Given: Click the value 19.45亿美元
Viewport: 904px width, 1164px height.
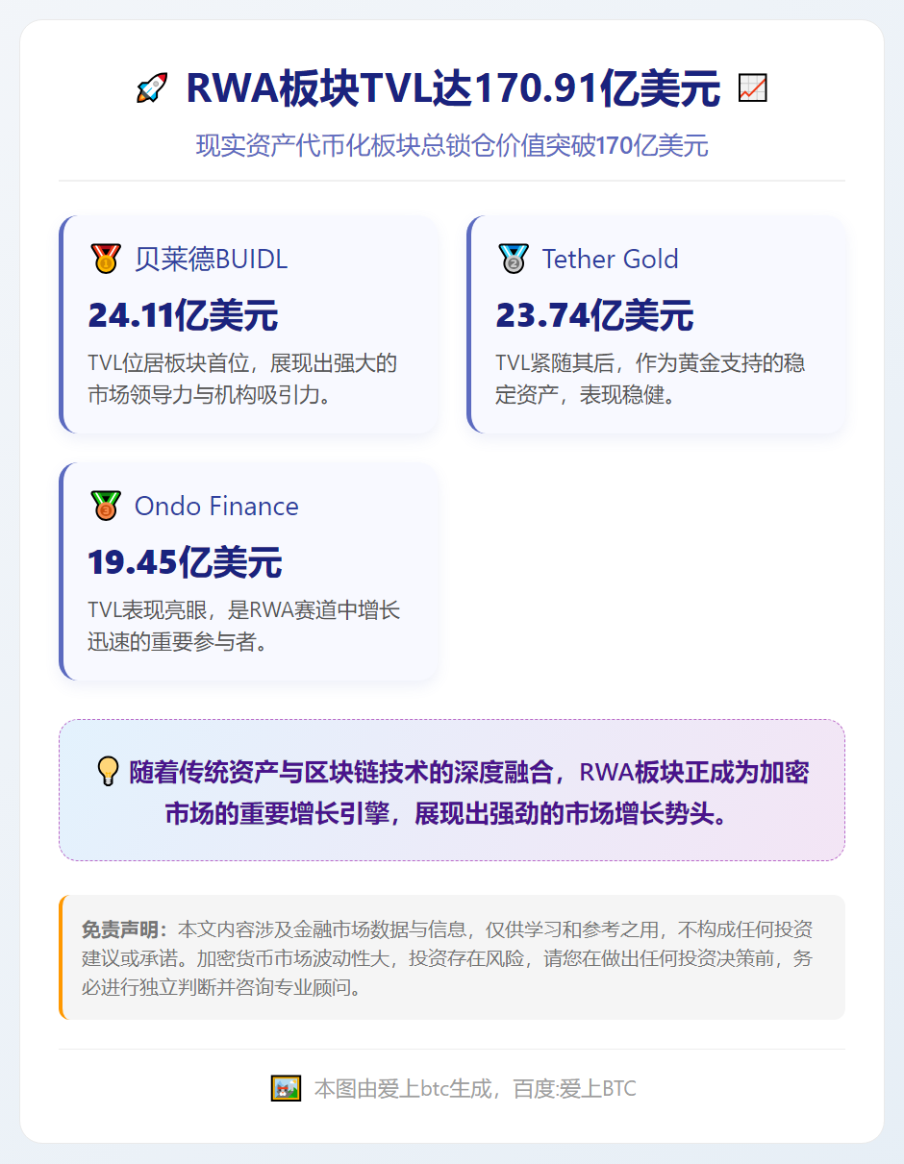Looking at the screenshot, I should click(185, 561).
